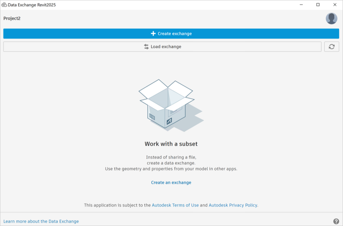The image size is (343, 226).
Task: Maximize the Data Exchange window
Action: (x=318, y=5)
